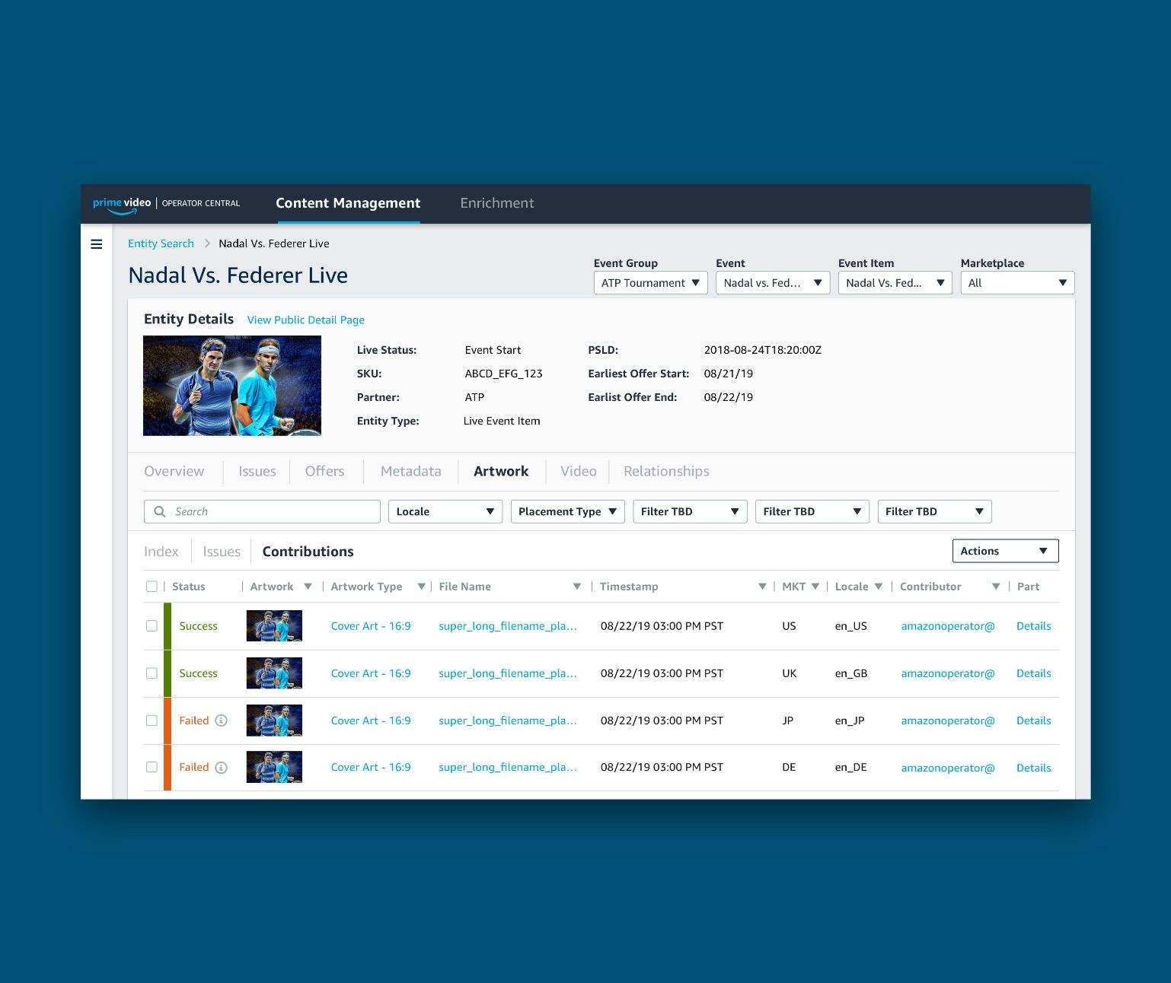Open the hamburger side menu
Image resolution: width=1171 pixels, height=983 pixels.
[97, 244]
